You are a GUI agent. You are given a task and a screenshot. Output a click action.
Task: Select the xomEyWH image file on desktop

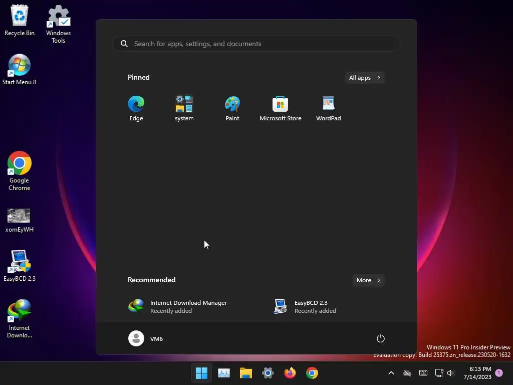tap(20, 220)
